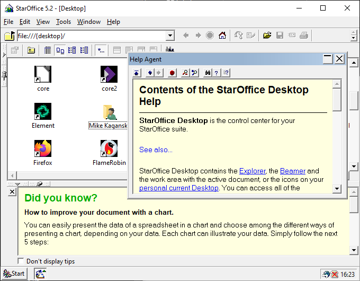360x281 pixels.
Task: Open the Help menu
Action: 113,22
